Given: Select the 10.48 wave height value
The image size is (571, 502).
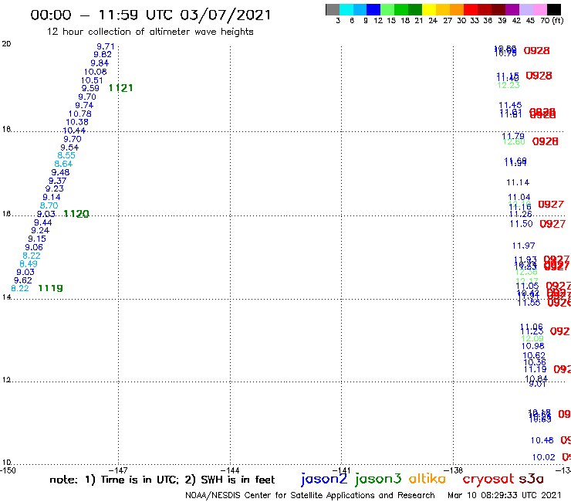Looking at the screenshot, I should (542, 440).
